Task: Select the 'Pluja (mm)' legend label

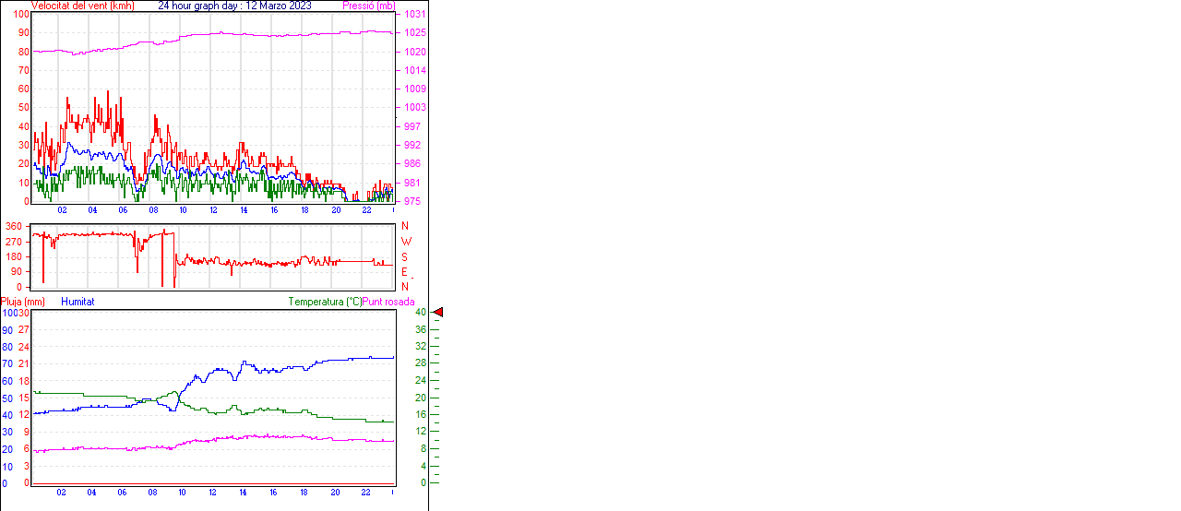Action: point(23,302)
